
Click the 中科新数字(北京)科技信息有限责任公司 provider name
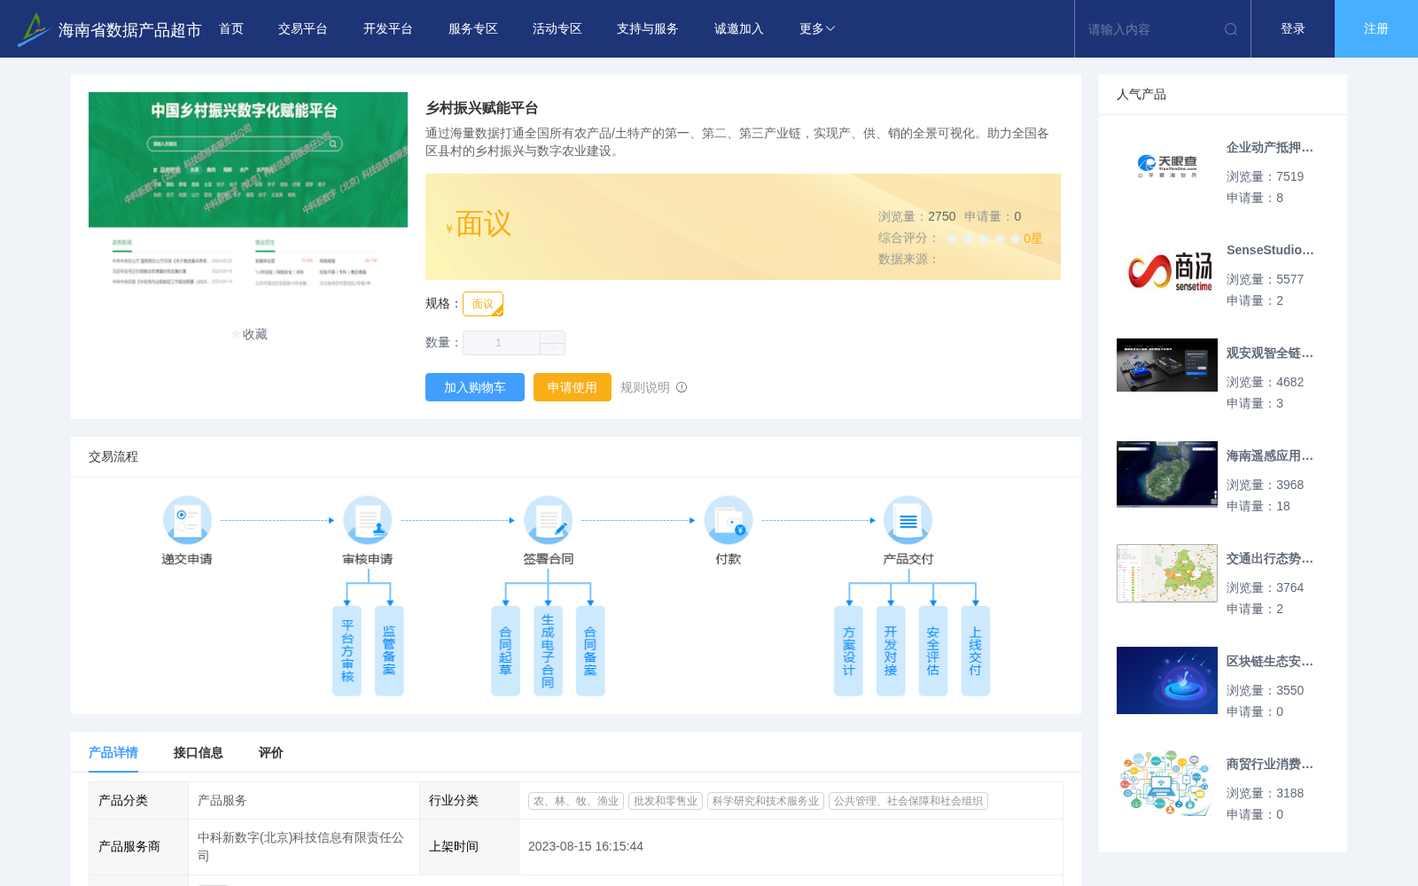[x=300, y=846]
